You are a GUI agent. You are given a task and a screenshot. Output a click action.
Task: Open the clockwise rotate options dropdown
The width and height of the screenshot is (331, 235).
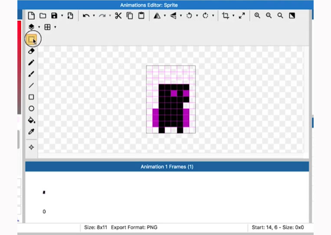pos(213,16)
